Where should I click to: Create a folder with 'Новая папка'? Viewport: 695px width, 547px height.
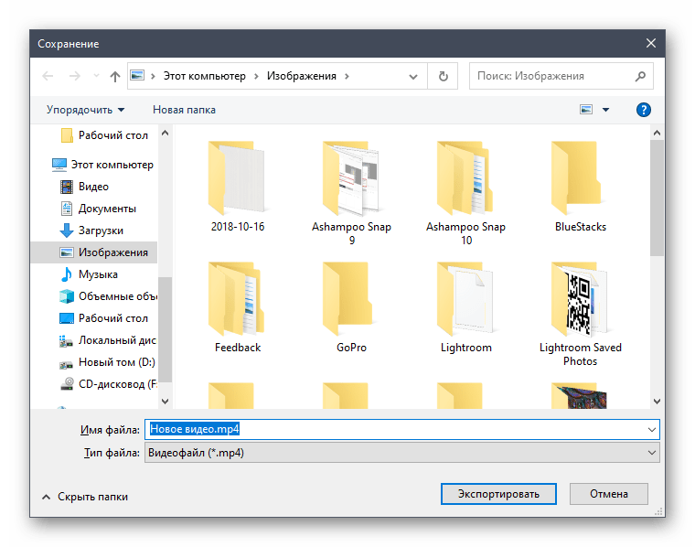point(184,110)
